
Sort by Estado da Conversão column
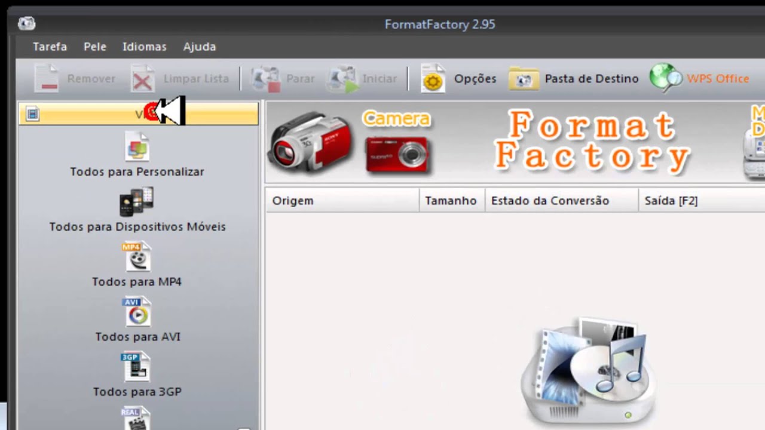562,201
